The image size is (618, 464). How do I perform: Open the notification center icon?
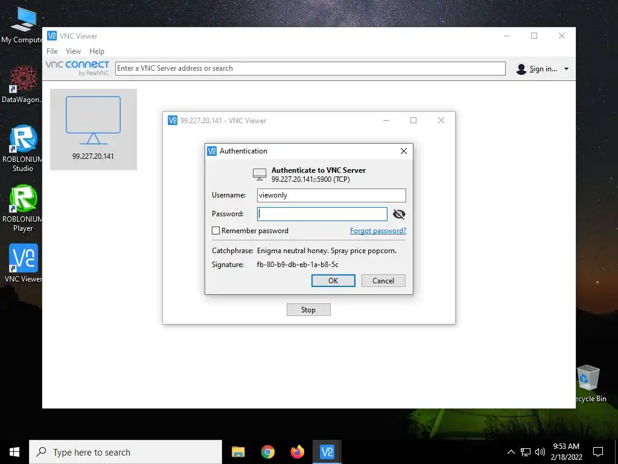pyautogui.click(x=598, y=452)
